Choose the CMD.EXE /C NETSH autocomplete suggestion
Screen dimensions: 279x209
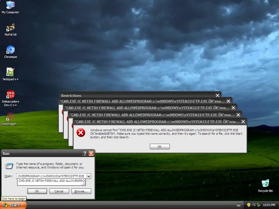[x=51, y=181]
